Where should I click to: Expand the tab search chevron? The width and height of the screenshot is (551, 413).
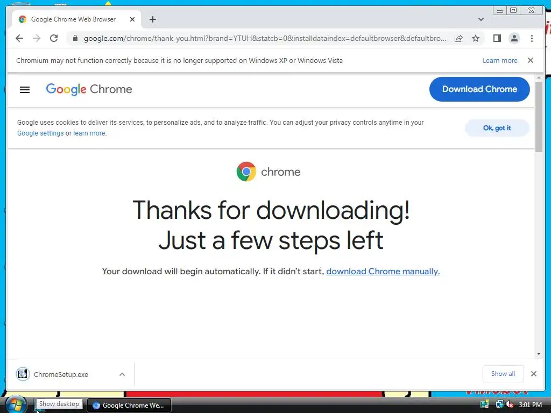[481, 19]
